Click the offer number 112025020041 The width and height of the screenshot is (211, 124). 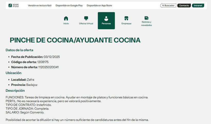[48, 67]
